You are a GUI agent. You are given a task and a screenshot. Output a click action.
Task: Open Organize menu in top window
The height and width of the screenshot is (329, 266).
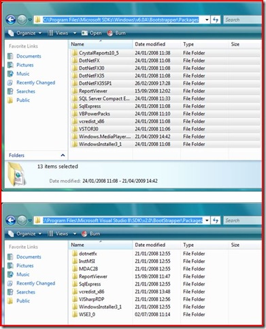24,33
